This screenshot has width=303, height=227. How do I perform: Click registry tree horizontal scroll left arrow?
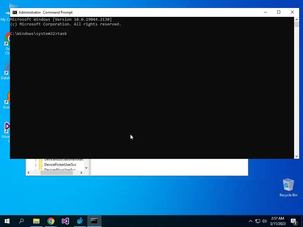coord(29,173)
